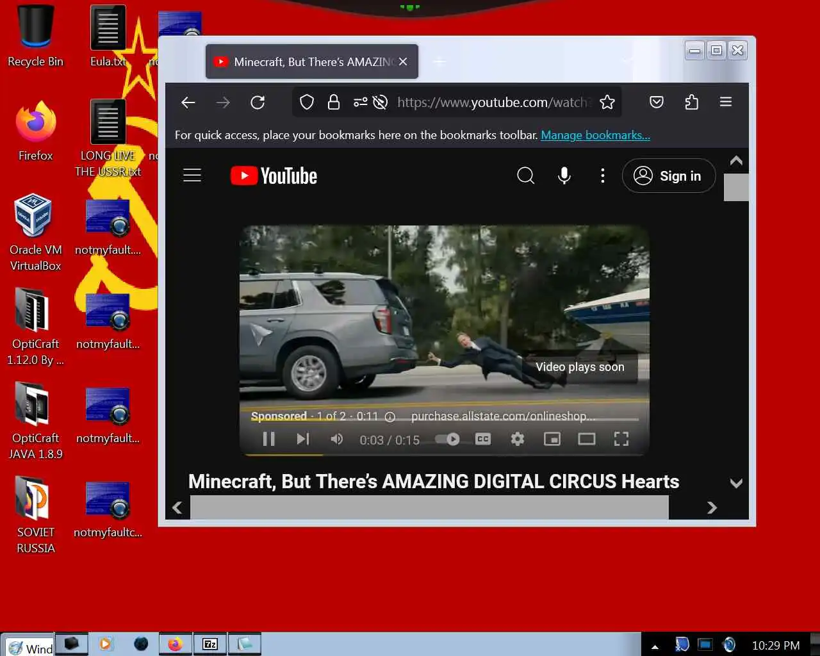Image resolution: width=820 pixels, height=656 pixels.
Task: Click the vertical scrollbar down arrow
Action: pyautogui.click(x=736, y=484)
